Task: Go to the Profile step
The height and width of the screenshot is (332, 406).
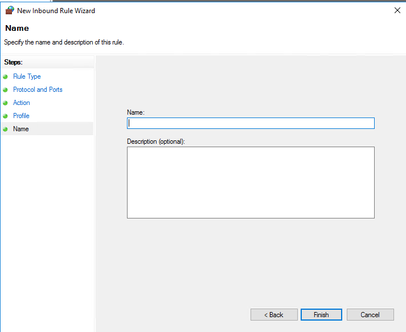Action: (21, 116)
